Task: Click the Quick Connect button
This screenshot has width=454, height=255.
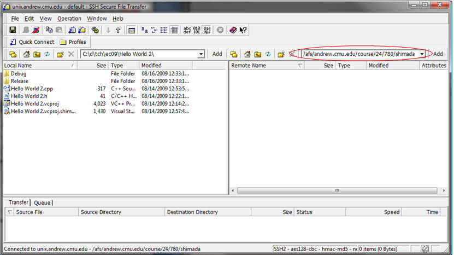Action: (32, 42)
